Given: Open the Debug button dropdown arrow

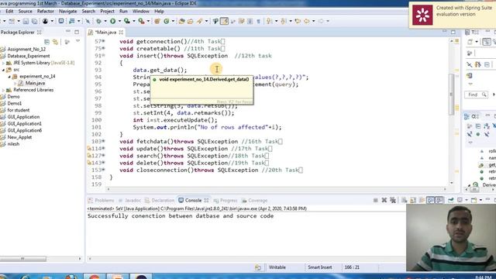Looking at the screenshot, I should coord(105,21).
